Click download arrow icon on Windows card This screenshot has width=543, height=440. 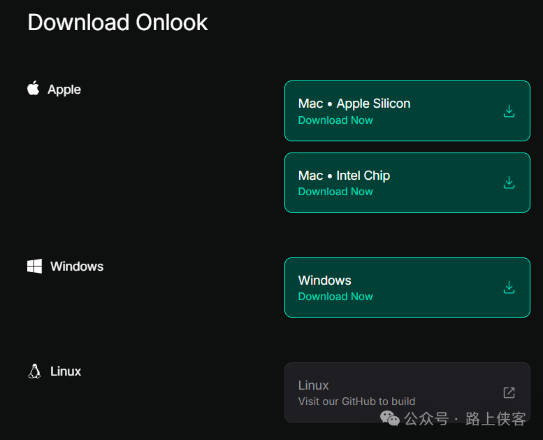pyautogui.click(x=509, y=288)
